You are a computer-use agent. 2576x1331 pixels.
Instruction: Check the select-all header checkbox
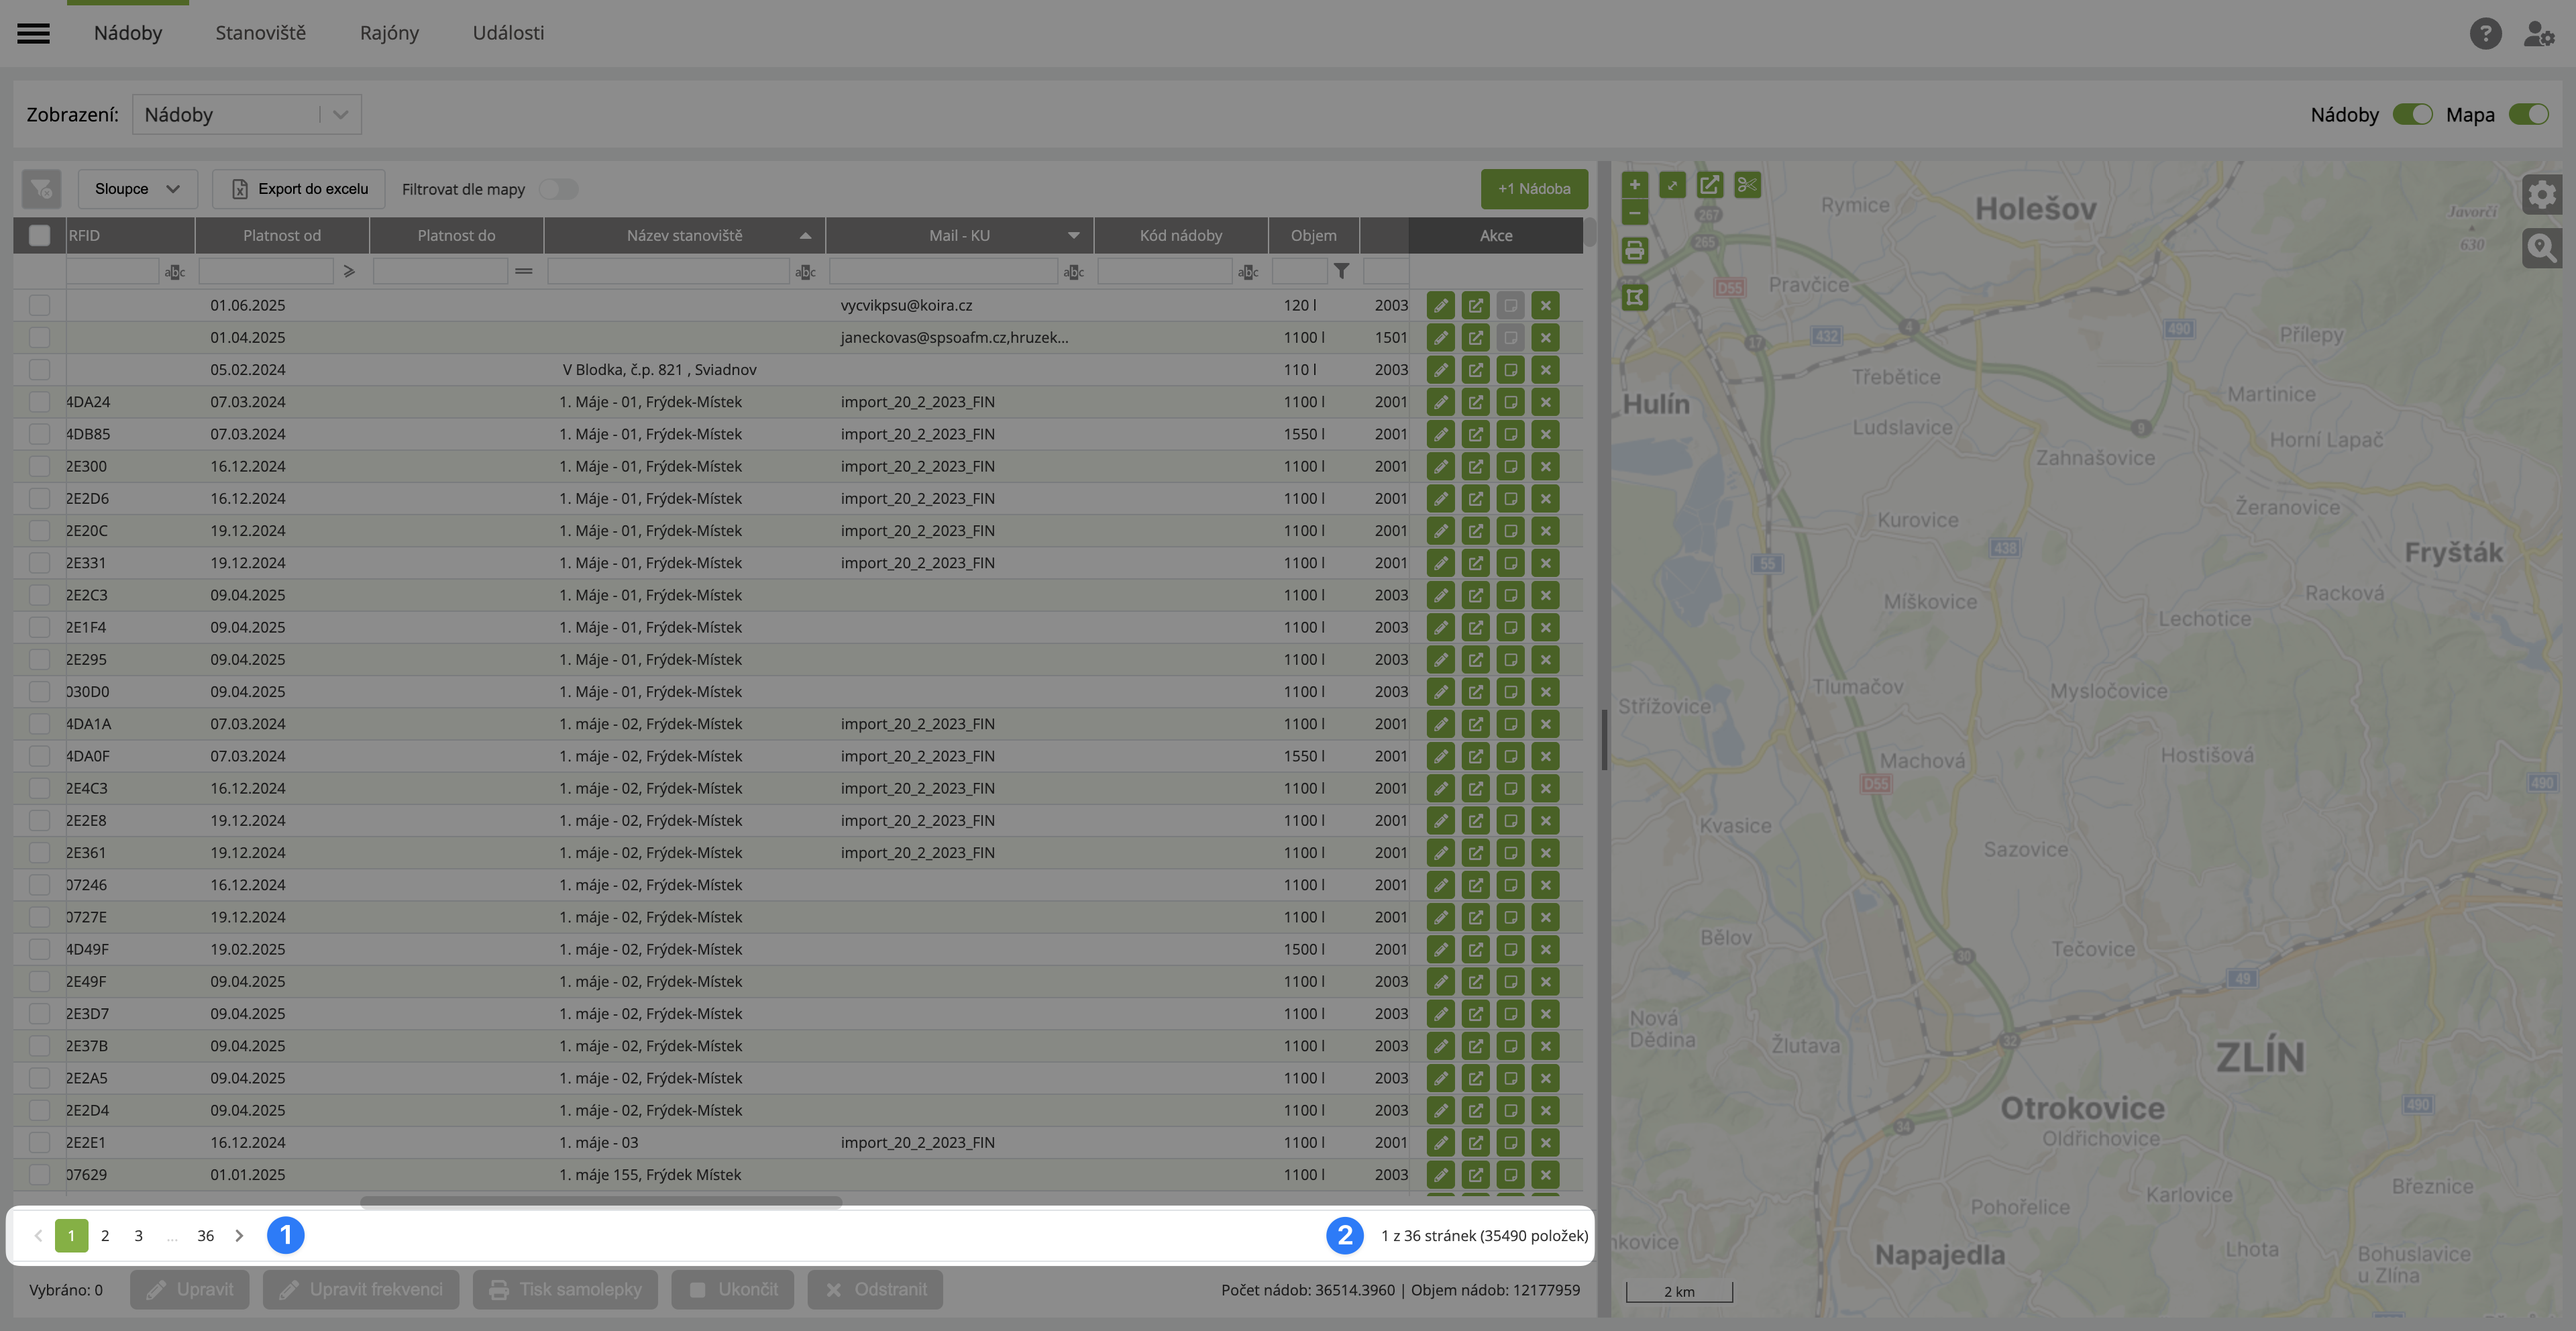(x=39, y=236)
